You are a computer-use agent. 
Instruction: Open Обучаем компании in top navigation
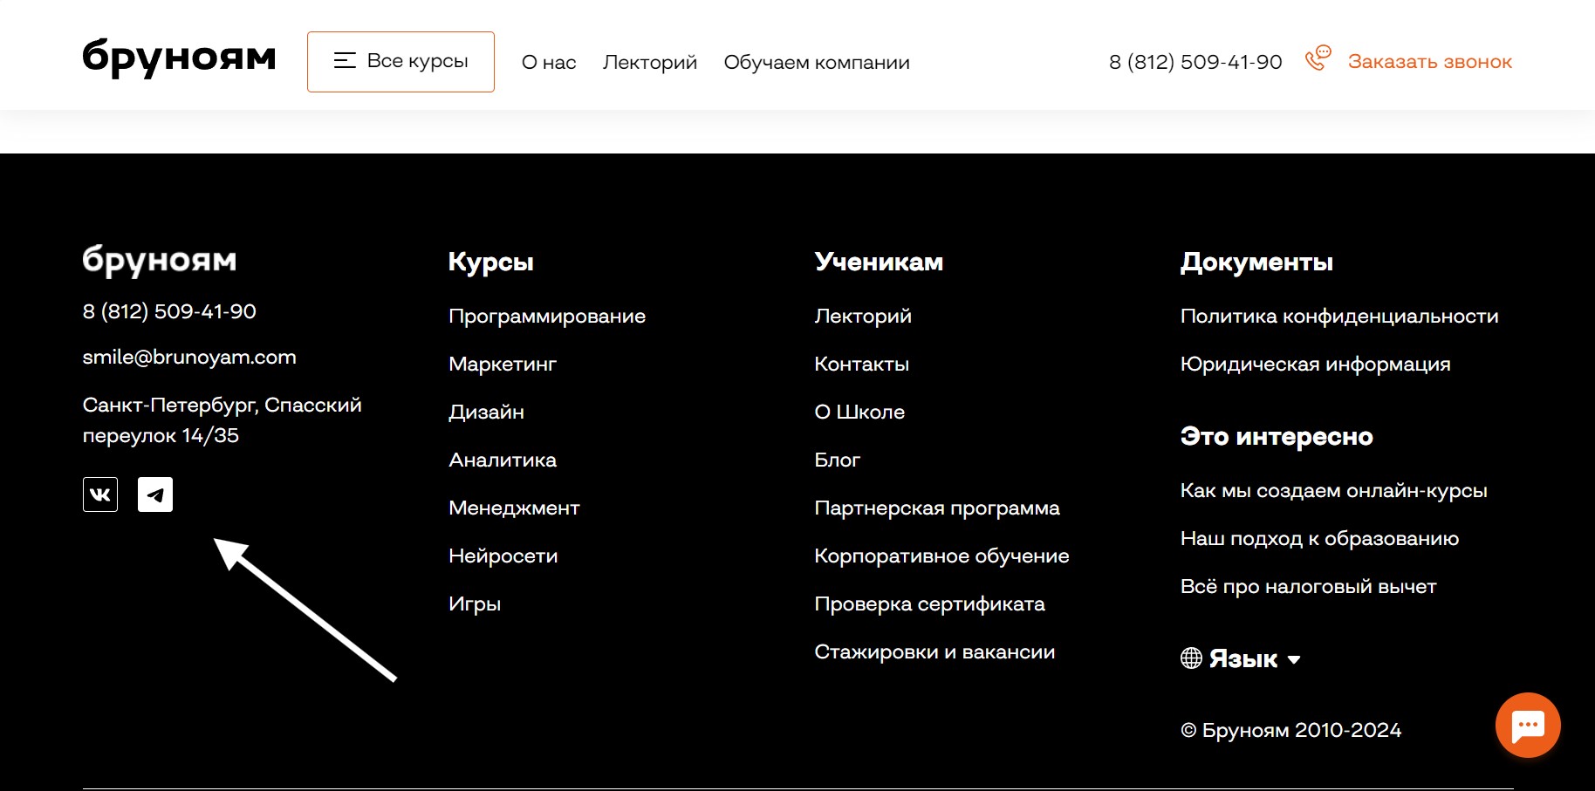click(817, 62)
